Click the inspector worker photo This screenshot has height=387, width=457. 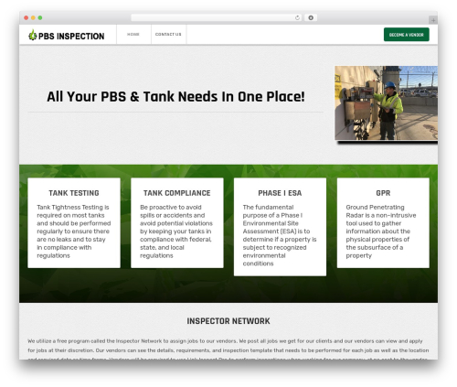pyautogui.click(x=386, y=103)
